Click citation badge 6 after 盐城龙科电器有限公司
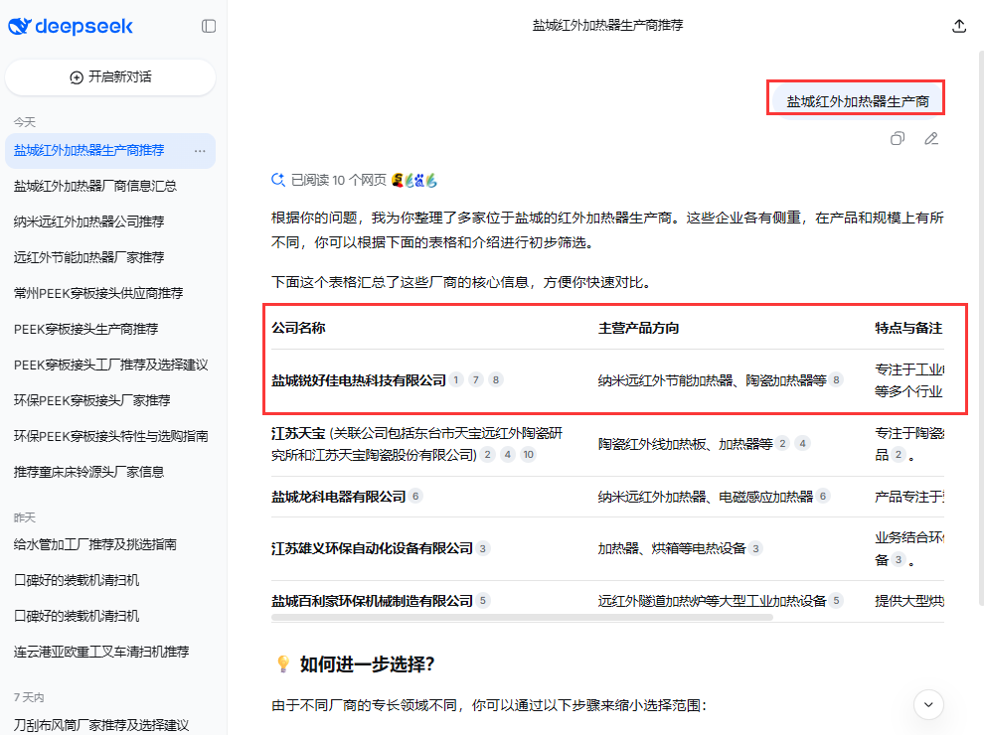This screenshot has width=984, height=735. [415, 497]
